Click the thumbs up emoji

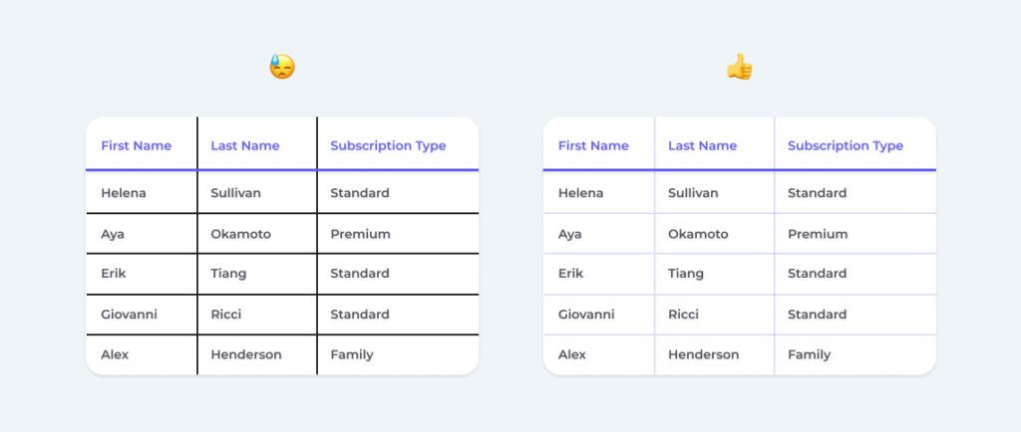(739, 67)
